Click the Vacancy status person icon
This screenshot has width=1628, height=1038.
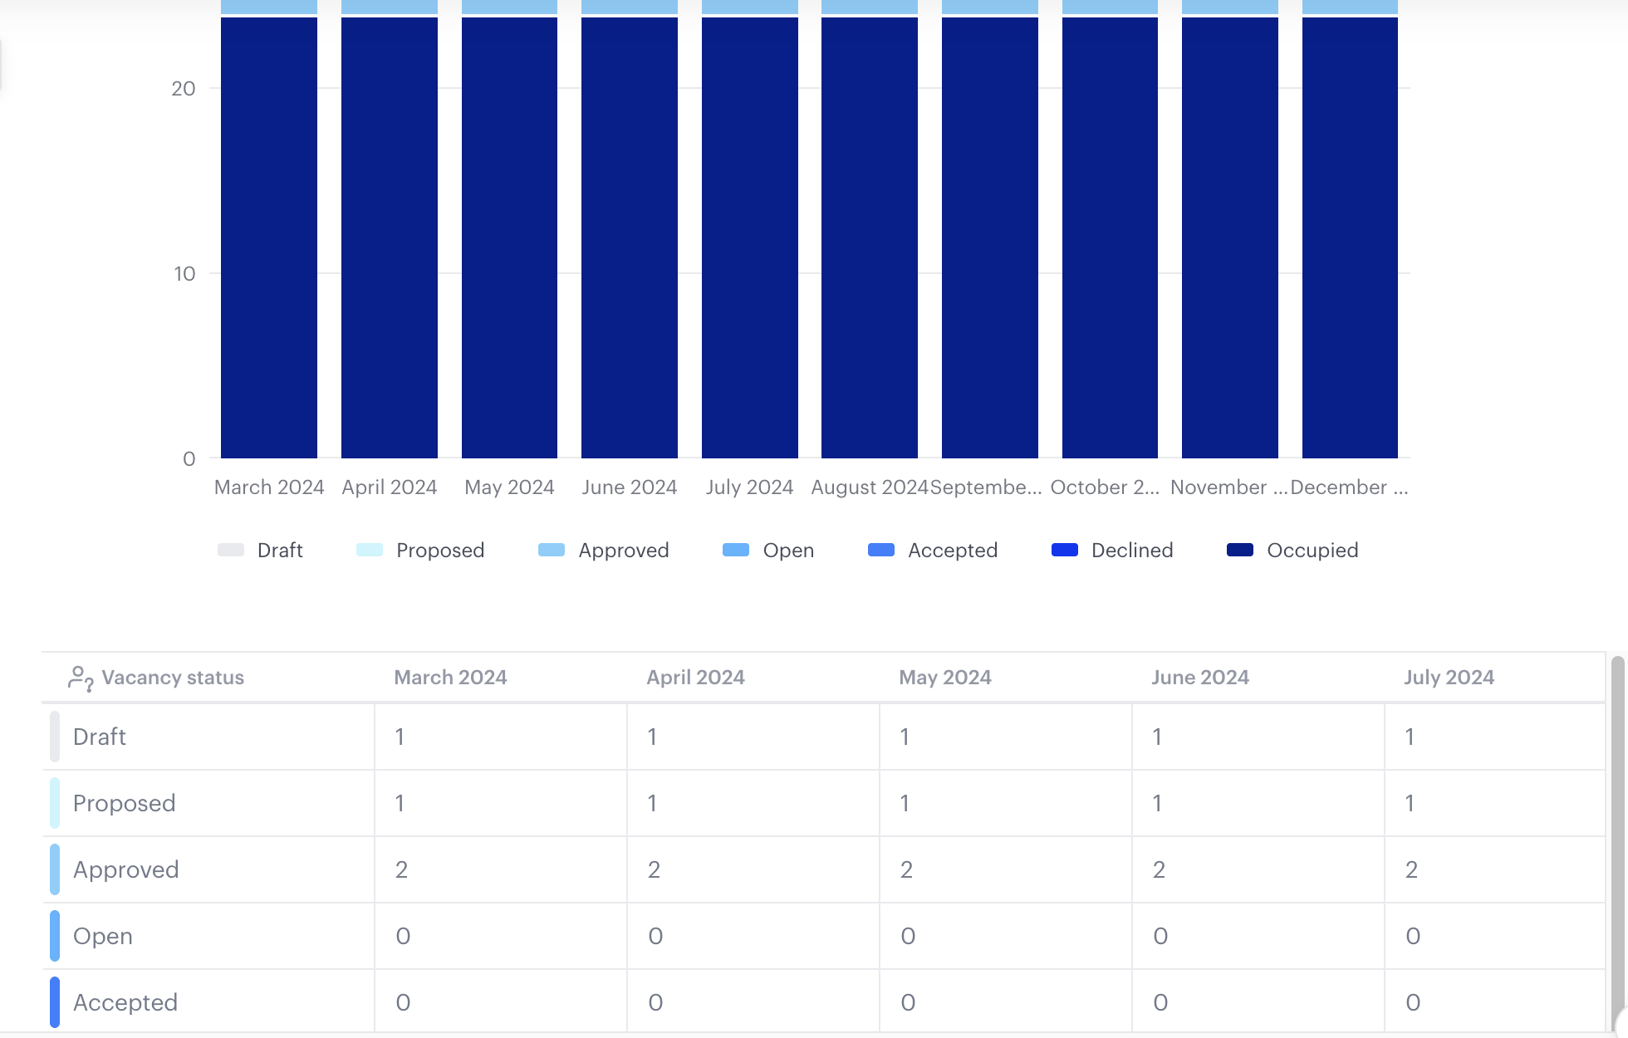80,678
